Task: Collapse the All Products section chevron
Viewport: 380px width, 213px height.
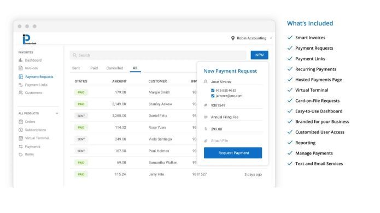Action: [57, 113]
